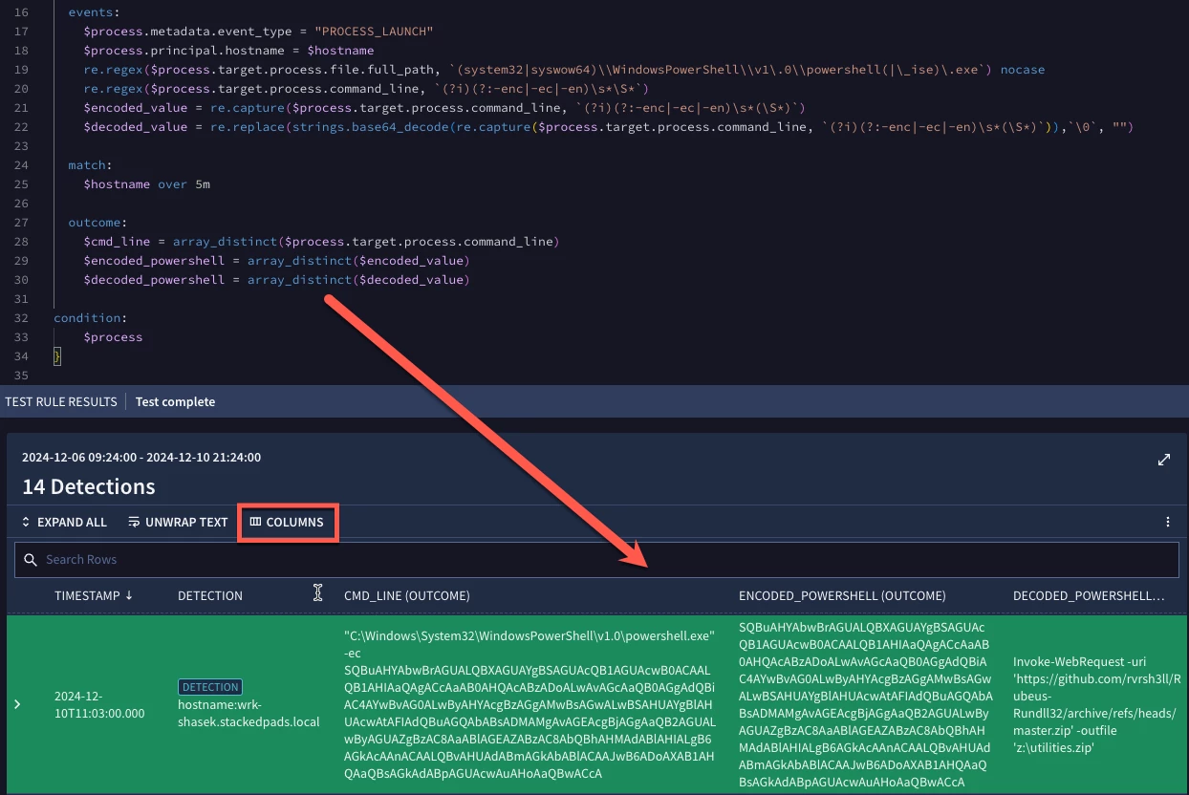Viewport: 1189px width, 795px height.
Task: Click the Expand All button
Action: [63, 523]
